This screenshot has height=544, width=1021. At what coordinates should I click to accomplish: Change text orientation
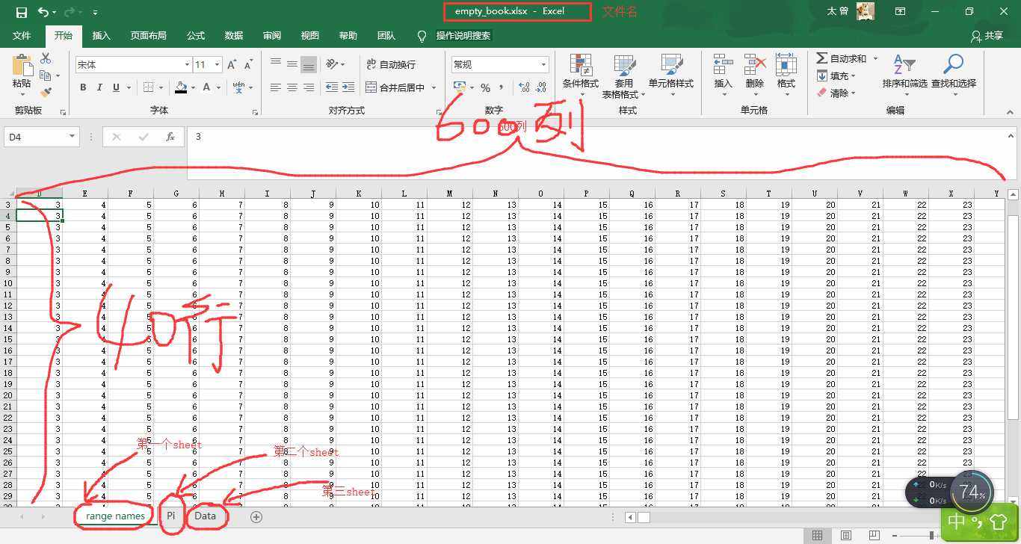click(333, 64)
